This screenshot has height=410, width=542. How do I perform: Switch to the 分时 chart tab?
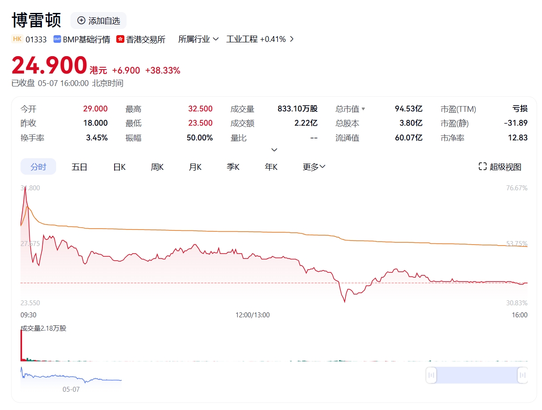coord(38,167)
